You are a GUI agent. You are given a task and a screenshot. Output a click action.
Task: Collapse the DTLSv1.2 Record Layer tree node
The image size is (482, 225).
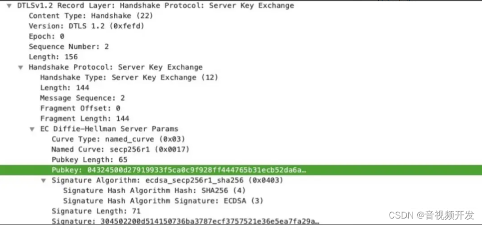click(9, 6)
